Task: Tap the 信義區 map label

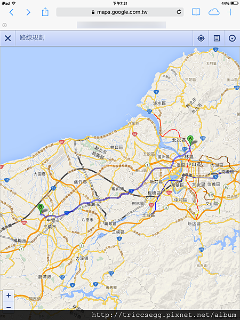Action: pos(214,184)
